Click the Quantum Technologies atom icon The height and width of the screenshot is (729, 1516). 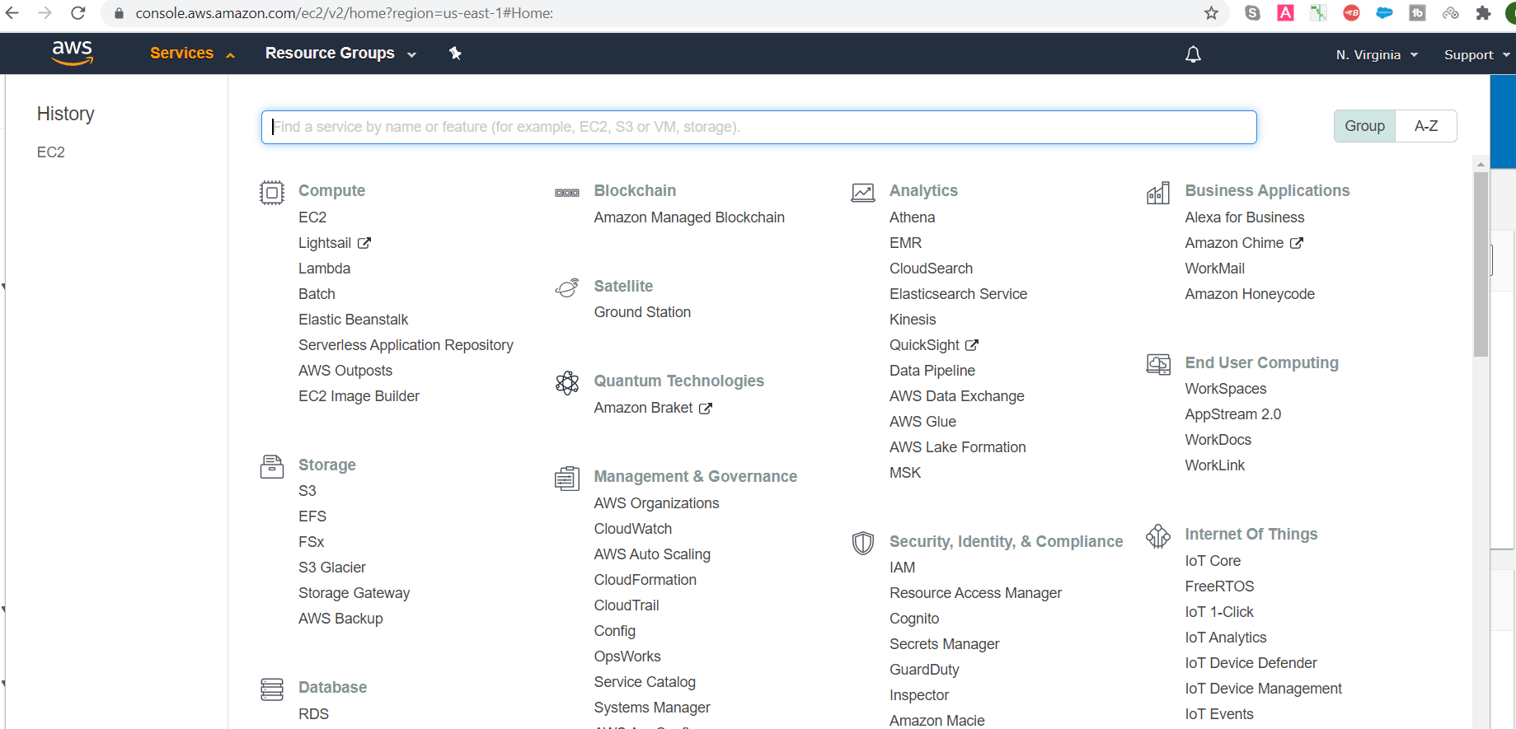click(x=567, y=382)
